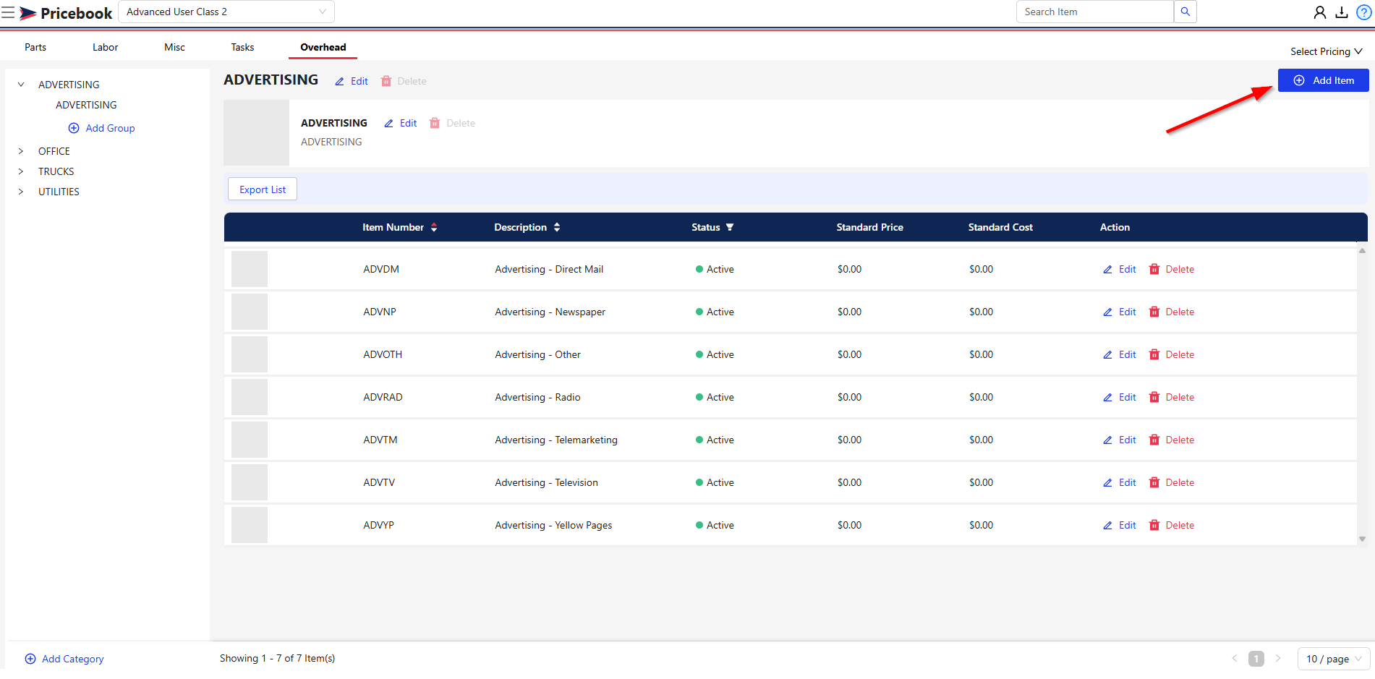Expand the UTILITIES tree category

[21, 192]
